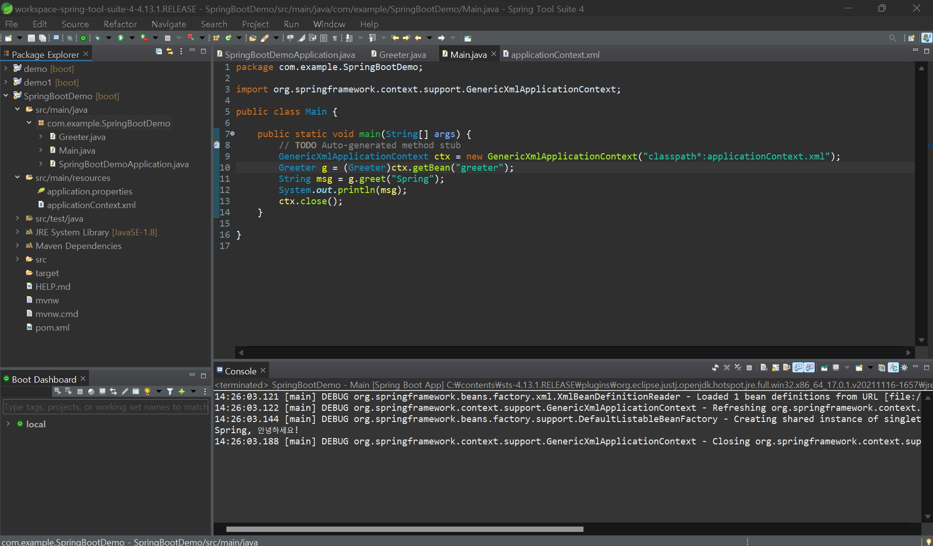Screen dimensions: 933x546
Task: Click the collapse marker on line 7
Action: tap(233, 133)
